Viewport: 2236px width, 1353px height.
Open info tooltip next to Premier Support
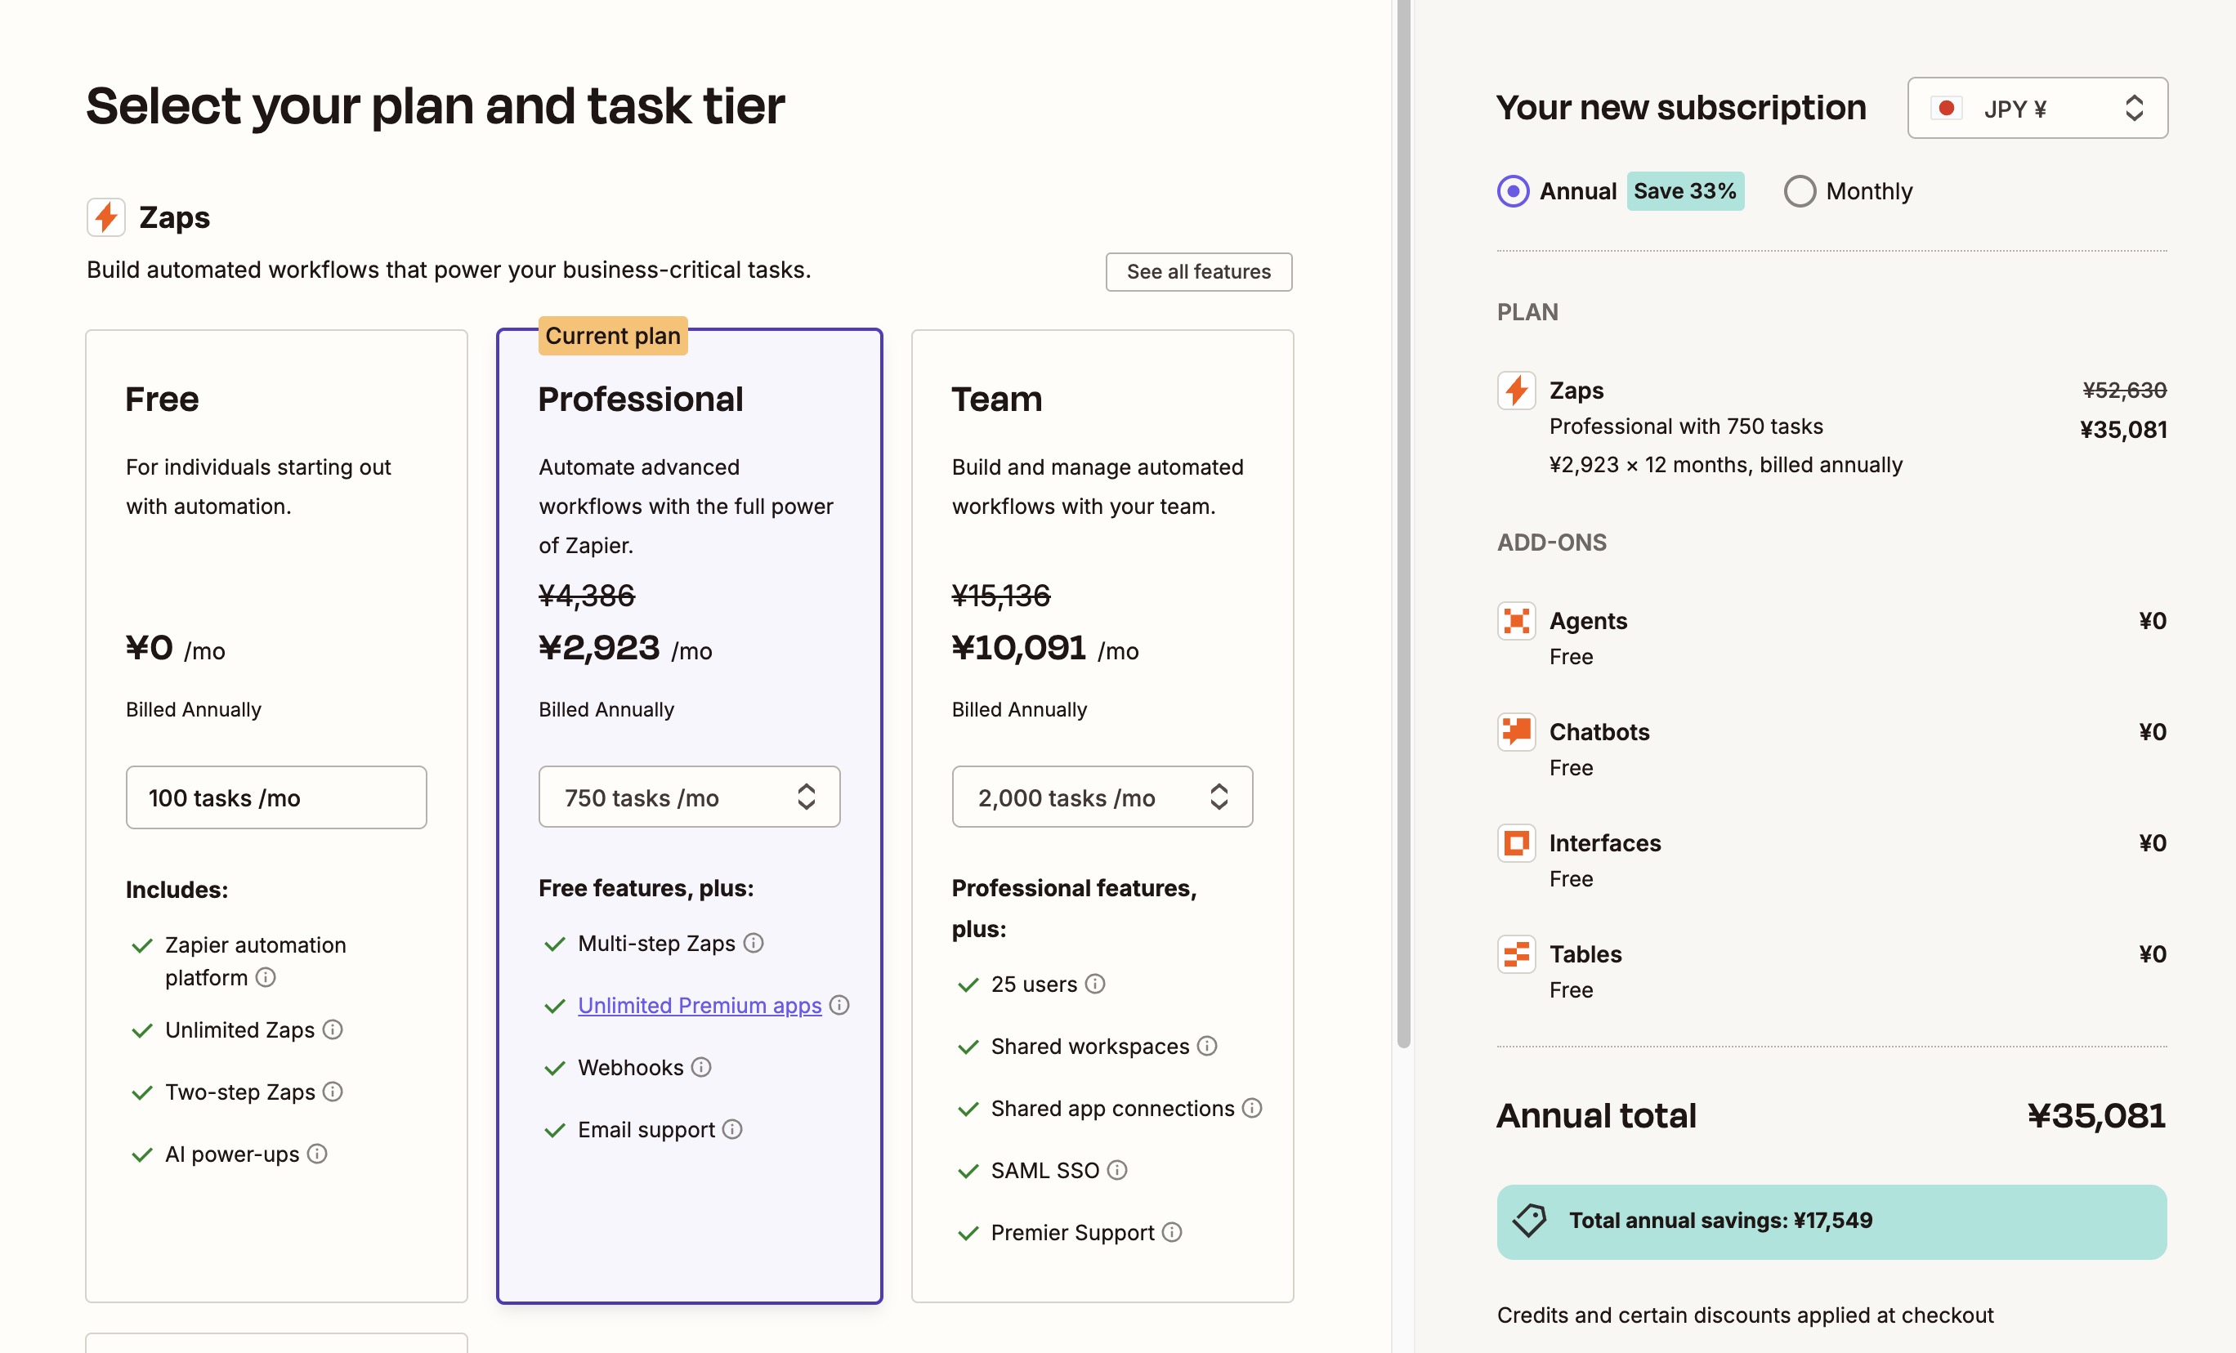pos(1173,1232)
